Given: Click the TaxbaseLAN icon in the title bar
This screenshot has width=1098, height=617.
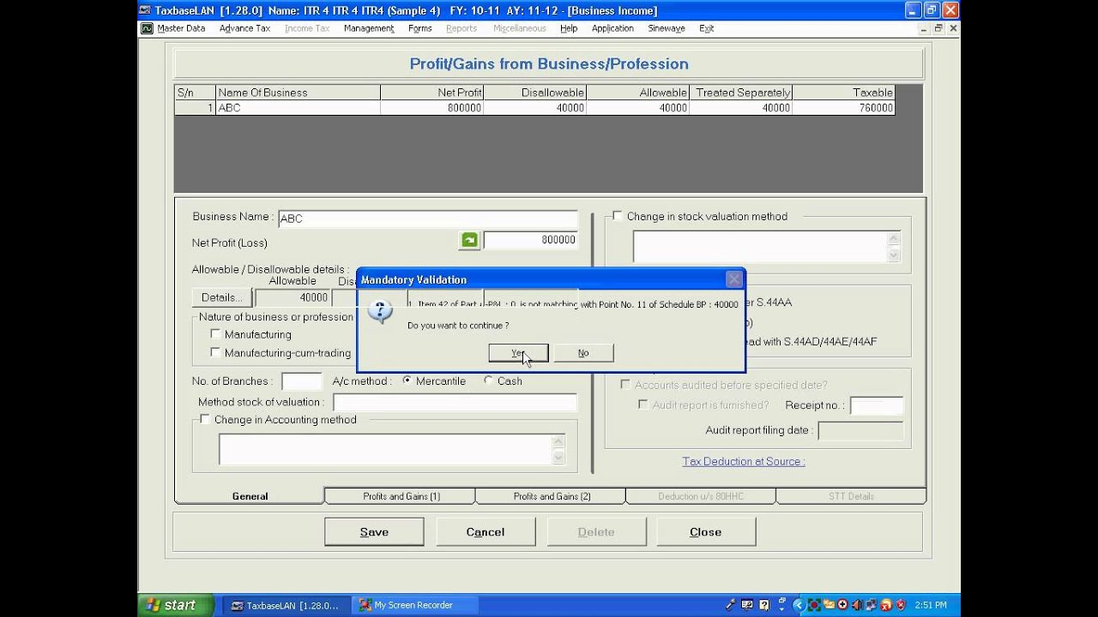Looking at the screenshot, I should [146, 10].
